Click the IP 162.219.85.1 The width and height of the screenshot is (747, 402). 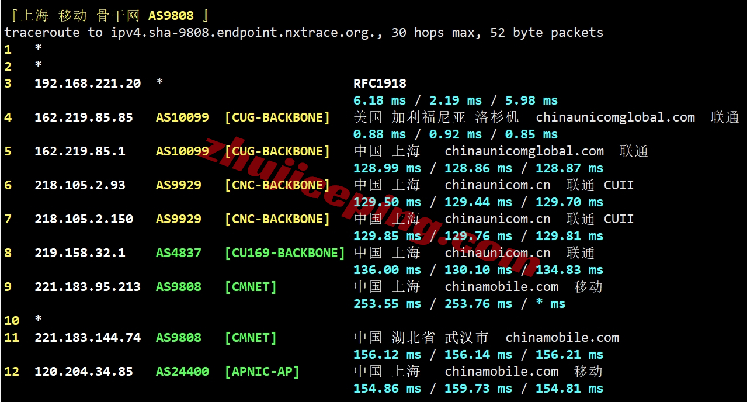pyautogui.click(x=80, y=151)
